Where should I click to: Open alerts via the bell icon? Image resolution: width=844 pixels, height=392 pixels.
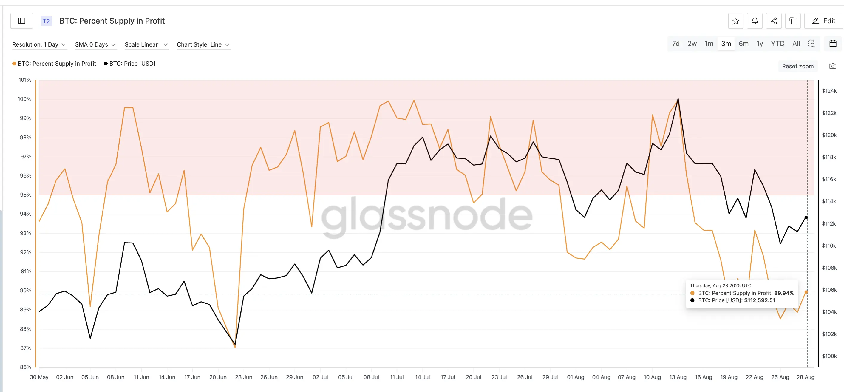tap(755, 21)
